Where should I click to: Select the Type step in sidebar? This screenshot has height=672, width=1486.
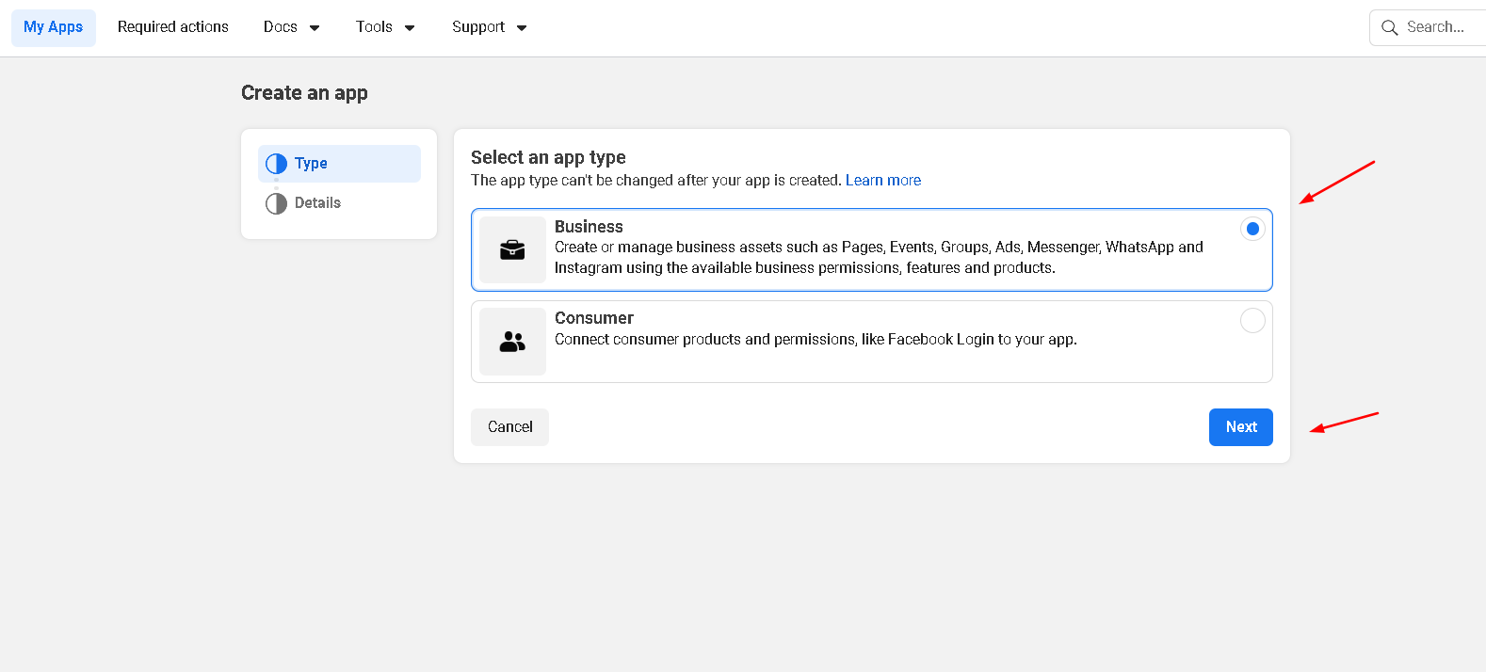[312, 164]
